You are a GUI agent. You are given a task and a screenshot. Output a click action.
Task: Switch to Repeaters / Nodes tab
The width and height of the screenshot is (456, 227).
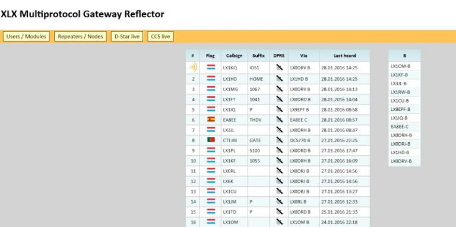coord(80,37)
